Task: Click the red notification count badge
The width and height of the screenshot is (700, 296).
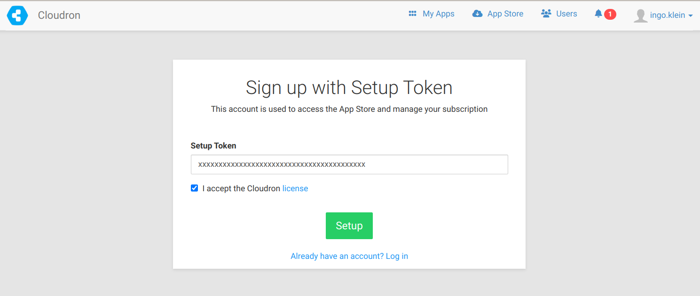Action: [610, 14]
